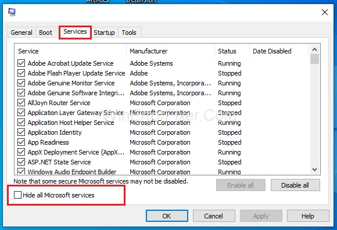The height and width of the screenshot is (230, 337).
Task: Select the AllJoyn Router Service name
Action: (x=59, y=103)
